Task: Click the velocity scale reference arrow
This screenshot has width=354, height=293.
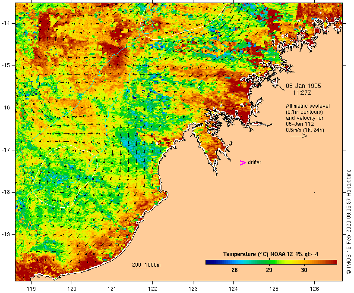Action: (x=299, y=136)
